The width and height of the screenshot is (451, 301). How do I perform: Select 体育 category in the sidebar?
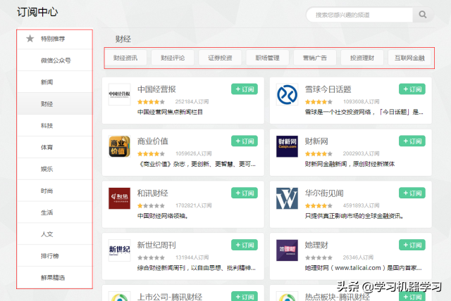pos(55,147)
